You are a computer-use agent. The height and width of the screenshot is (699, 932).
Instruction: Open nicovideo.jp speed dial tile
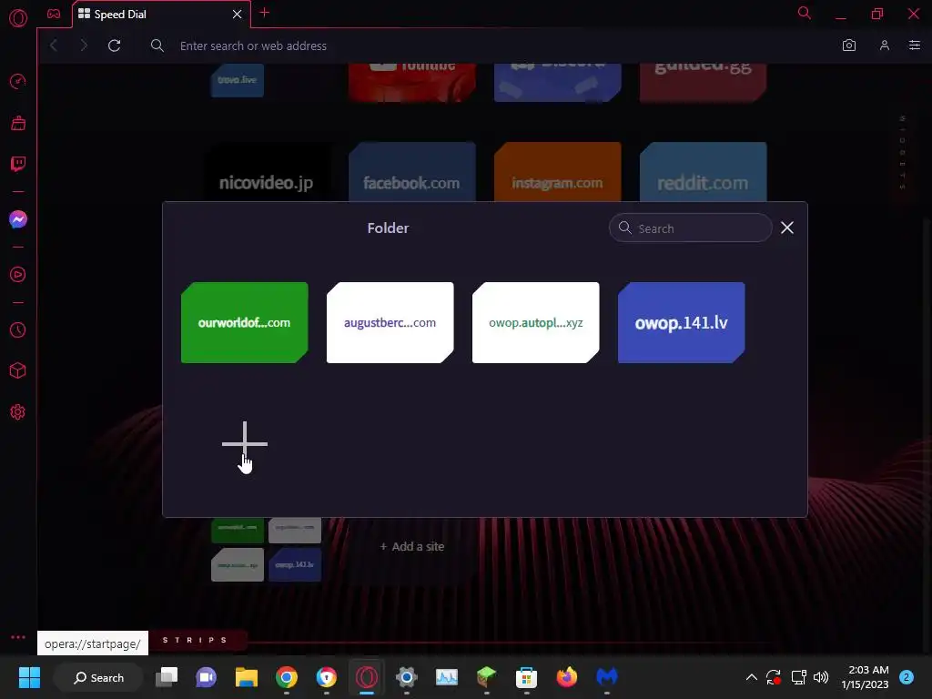pos(267,174)
